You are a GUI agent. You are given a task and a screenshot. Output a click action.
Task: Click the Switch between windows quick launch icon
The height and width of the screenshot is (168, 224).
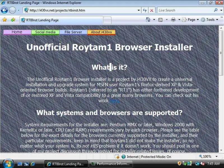(x=26, y=164)
